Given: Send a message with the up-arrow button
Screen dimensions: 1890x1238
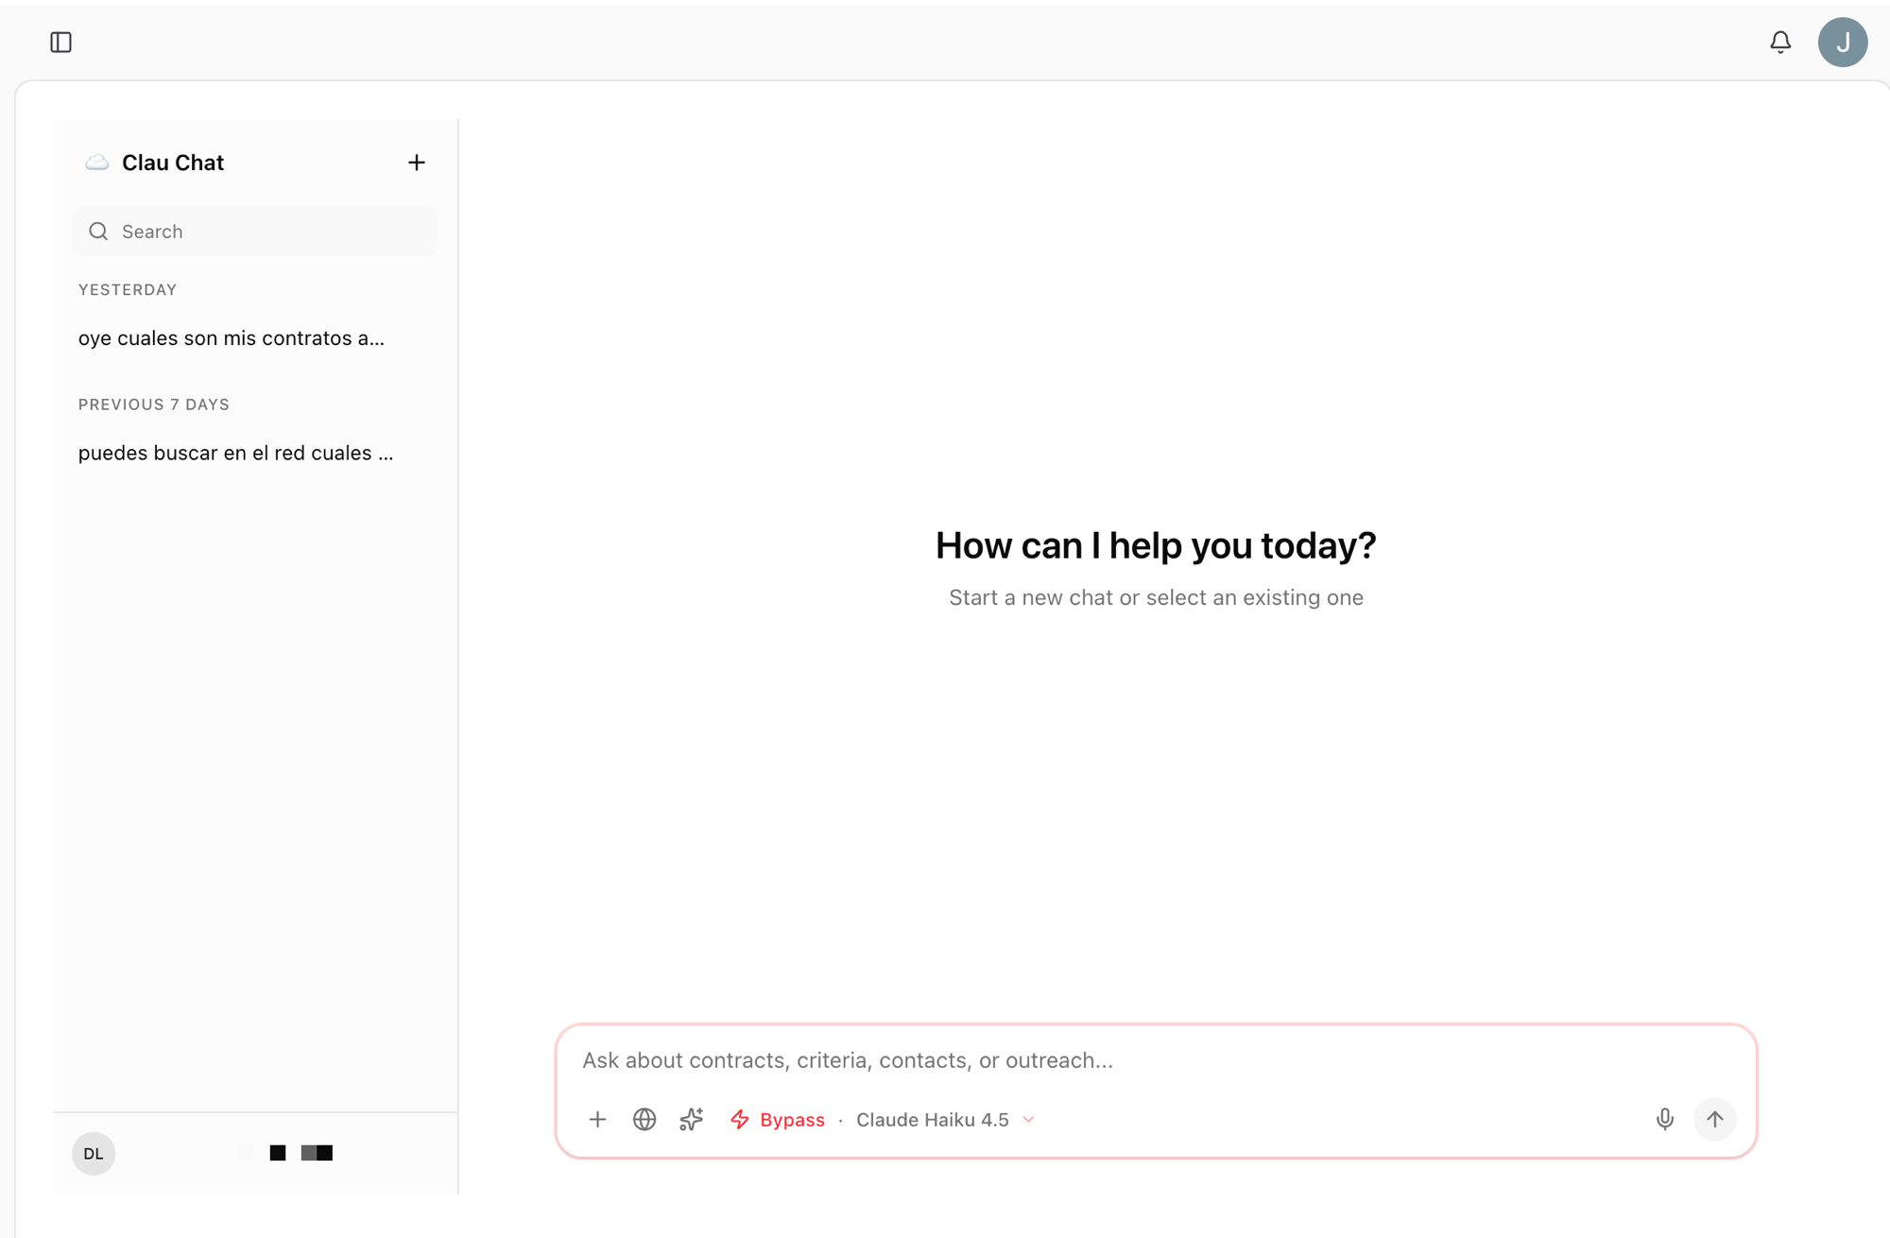Looking at the screenshot, I should point(1715,1119).
